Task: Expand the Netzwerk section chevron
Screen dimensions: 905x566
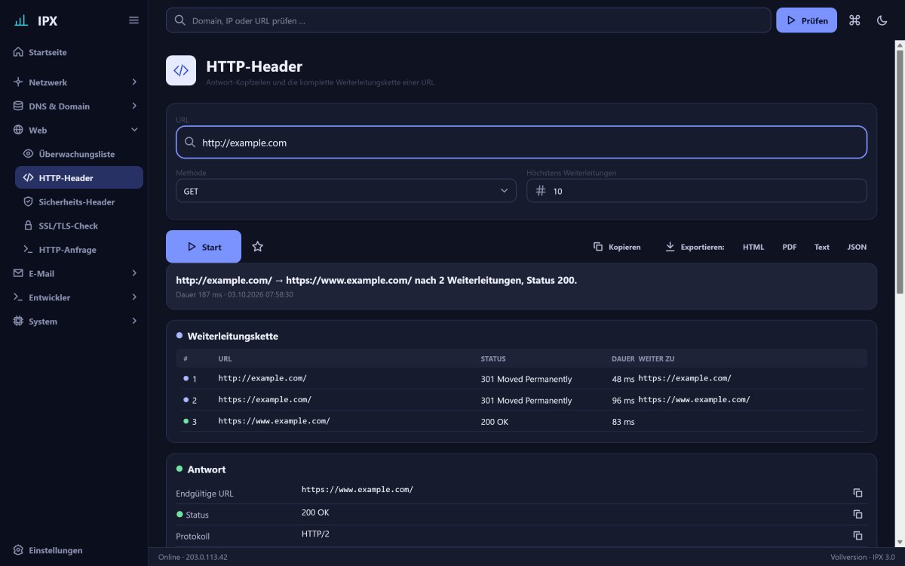Action: pos(134,82)
